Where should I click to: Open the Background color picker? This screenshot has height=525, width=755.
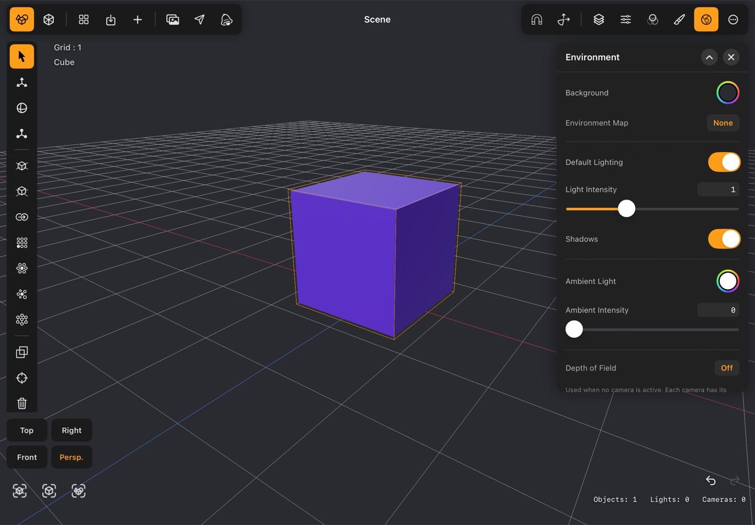pos(727,93)
